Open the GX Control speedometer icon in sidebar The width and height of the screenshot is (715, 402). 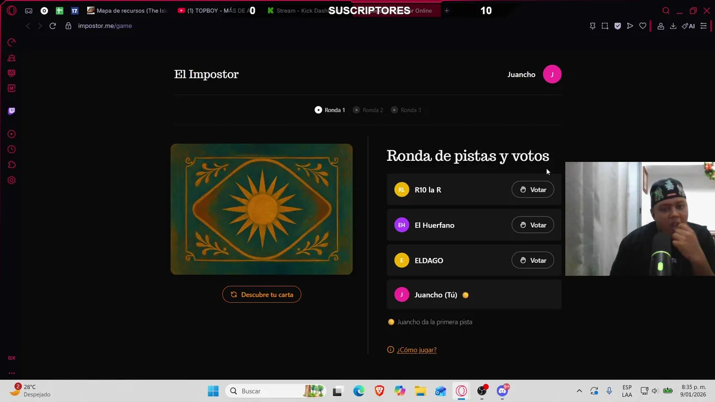pyautogui.click(x=11, y=42)
